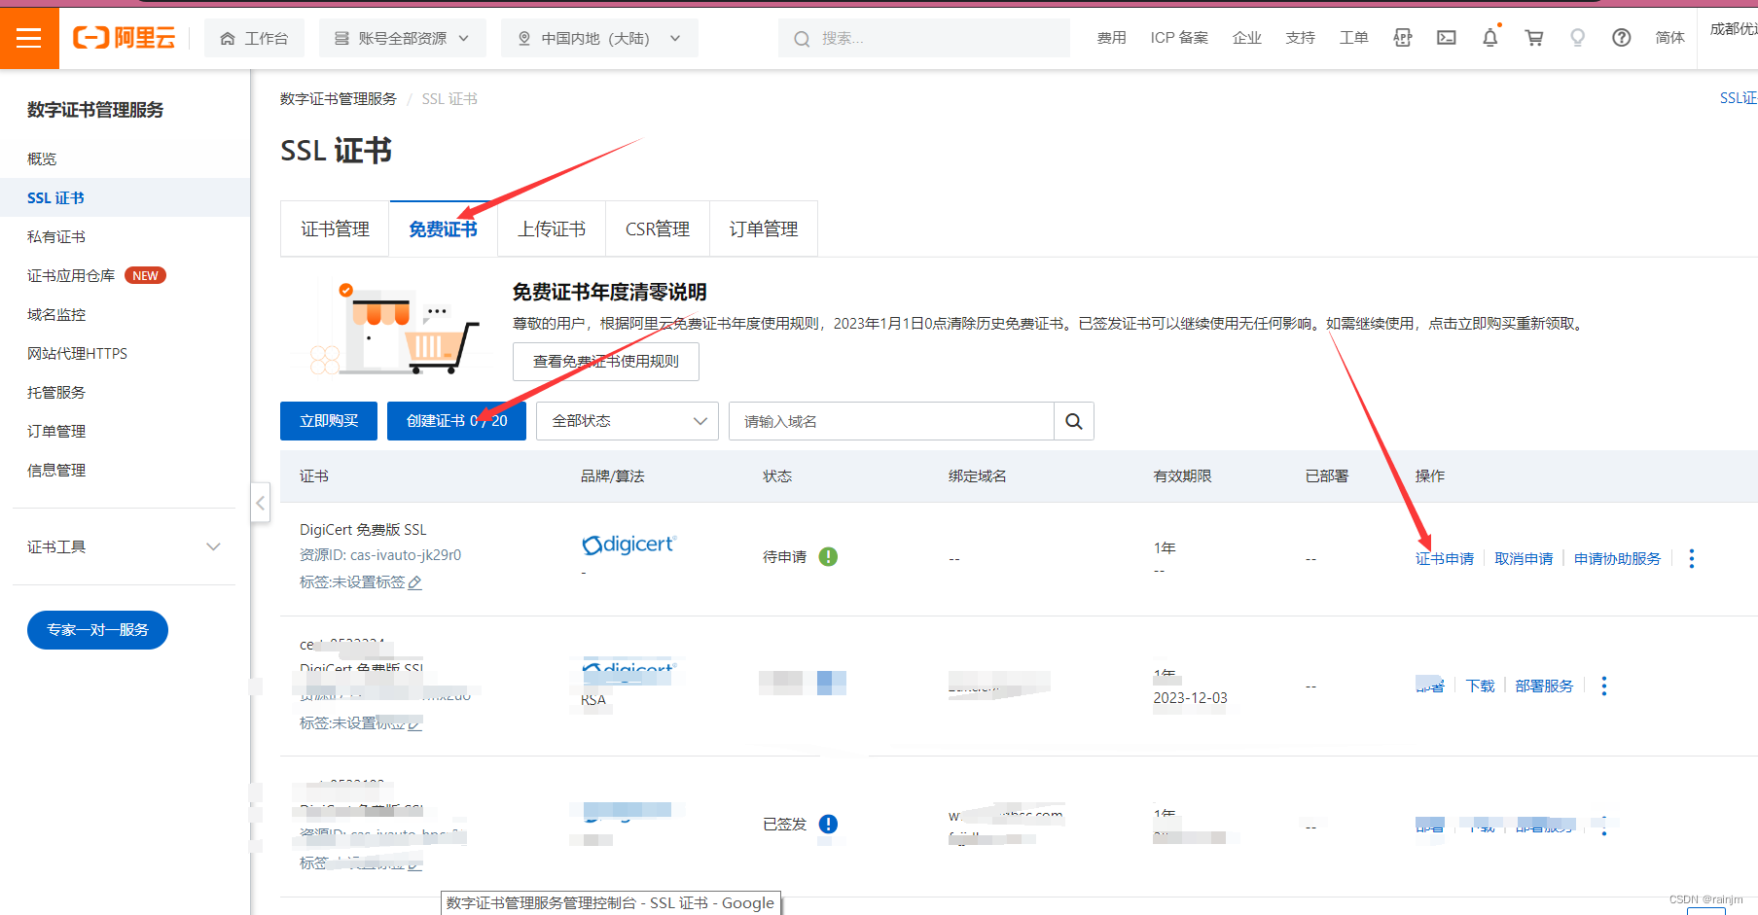The height and width of the screenshot is (915, 1758).
Task: Open the notifications bell
Action: coord(1489,38)
